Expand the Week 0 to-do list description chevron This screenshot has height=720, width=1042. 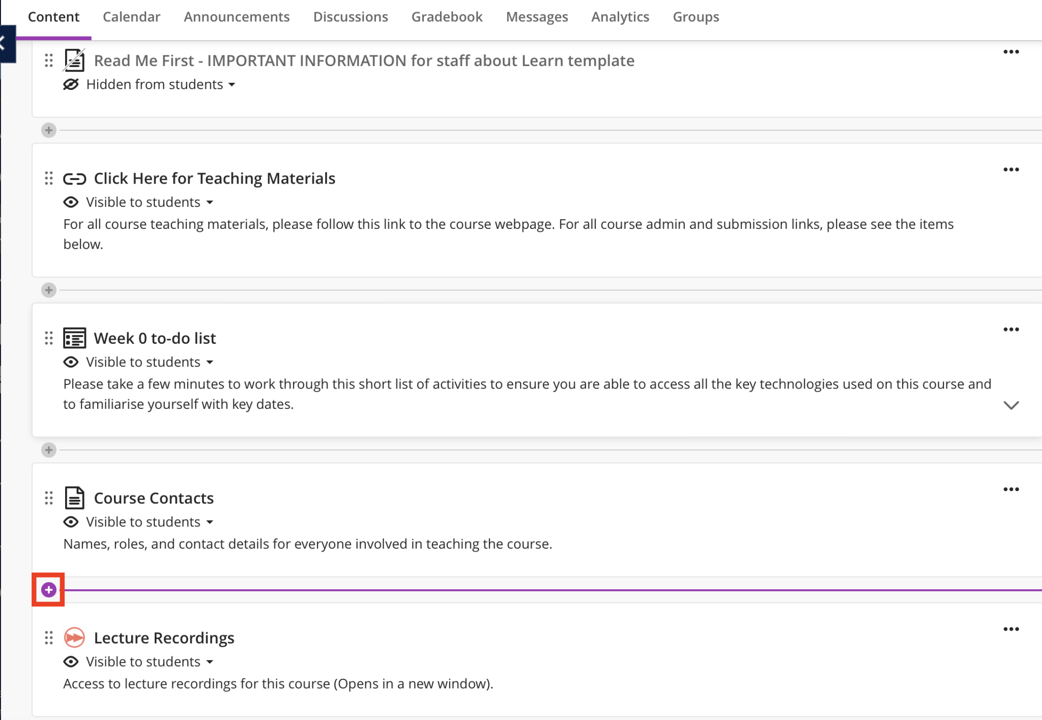tap(1010, 405)
